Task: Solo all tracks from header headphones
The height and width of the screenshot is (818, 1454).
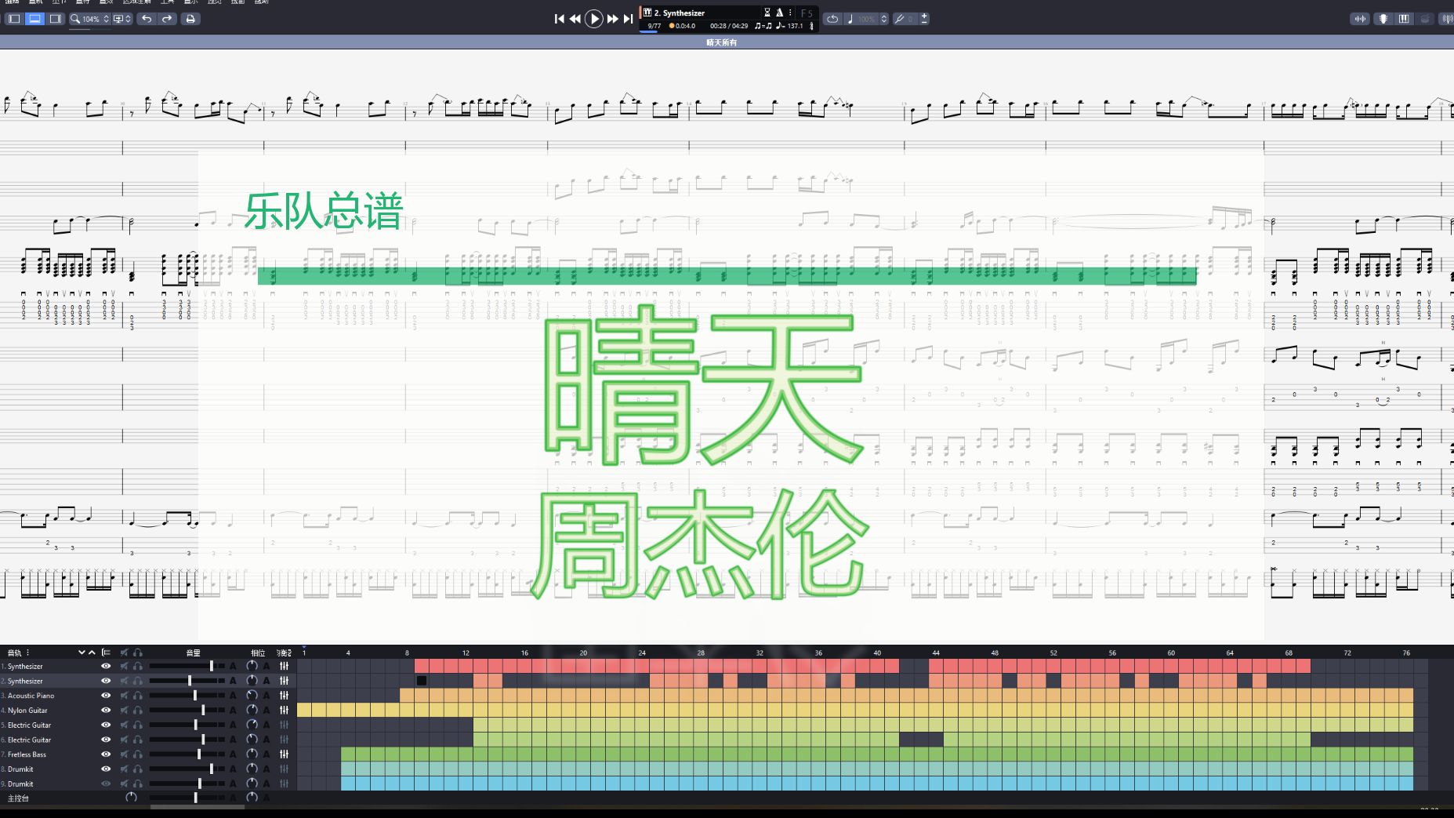Action: click(x=138, y=653)
